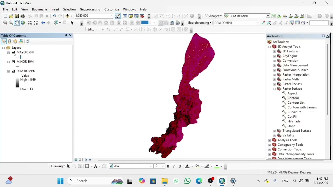The height and width of the screenshot is (187, 333).
Task: Click the Print icon
Action: tap(23, 16)
